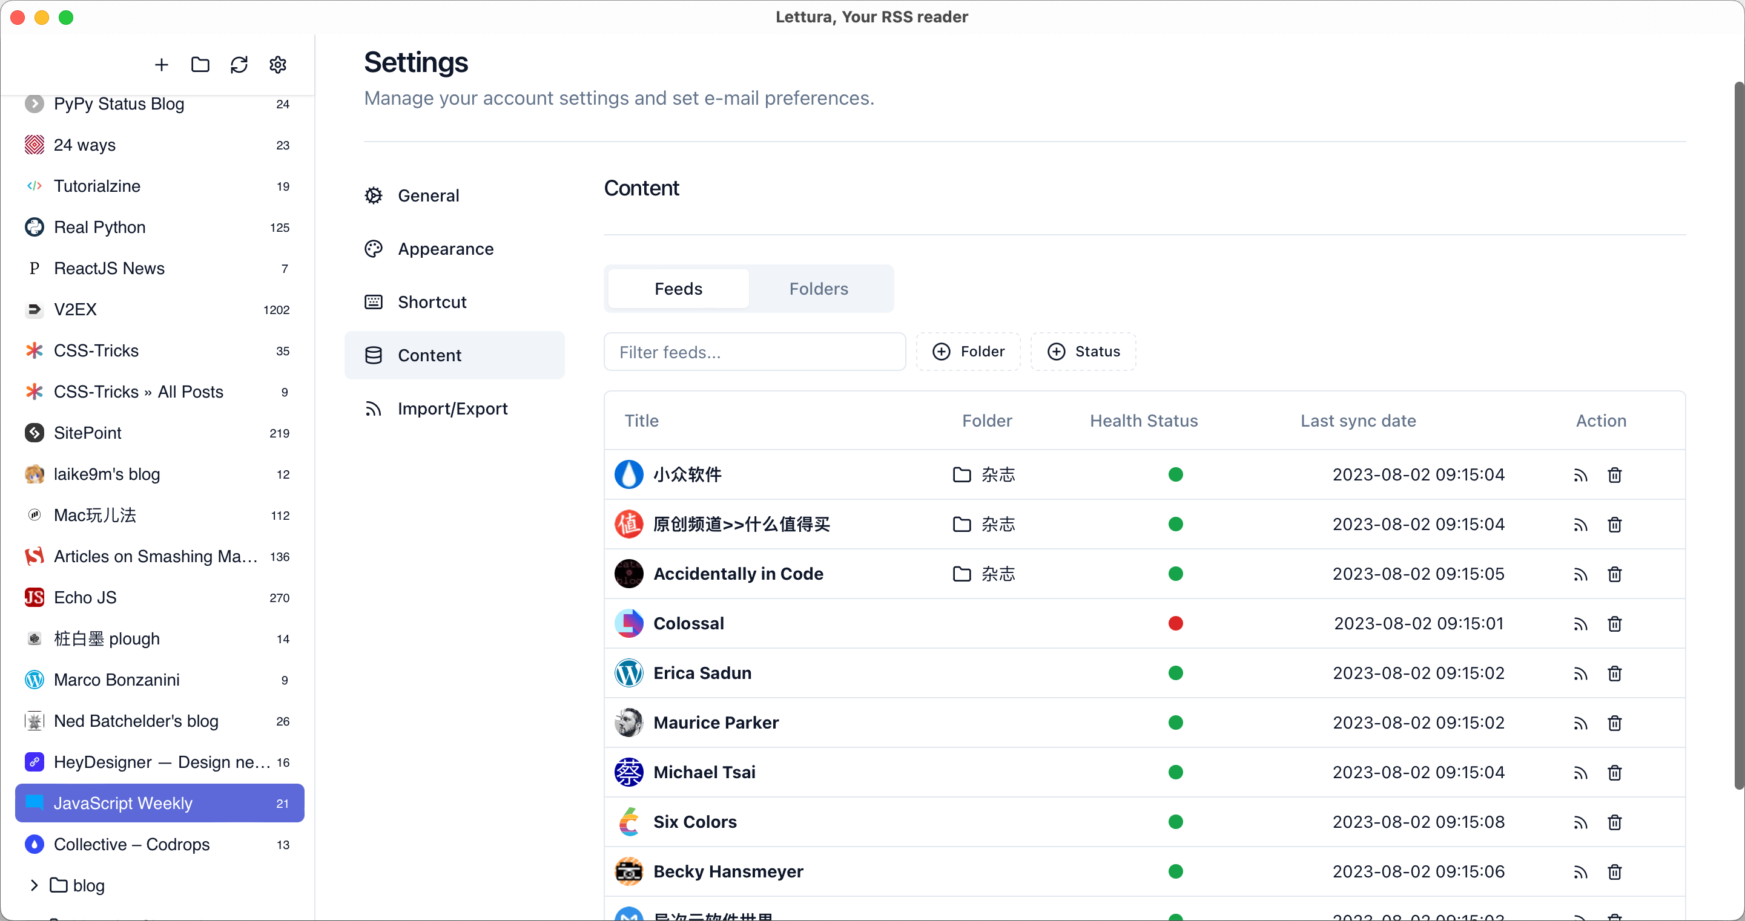This screenshot has width=1745, height=921.
Task: Open the Appearance settings section
Action: pos(445,249)
